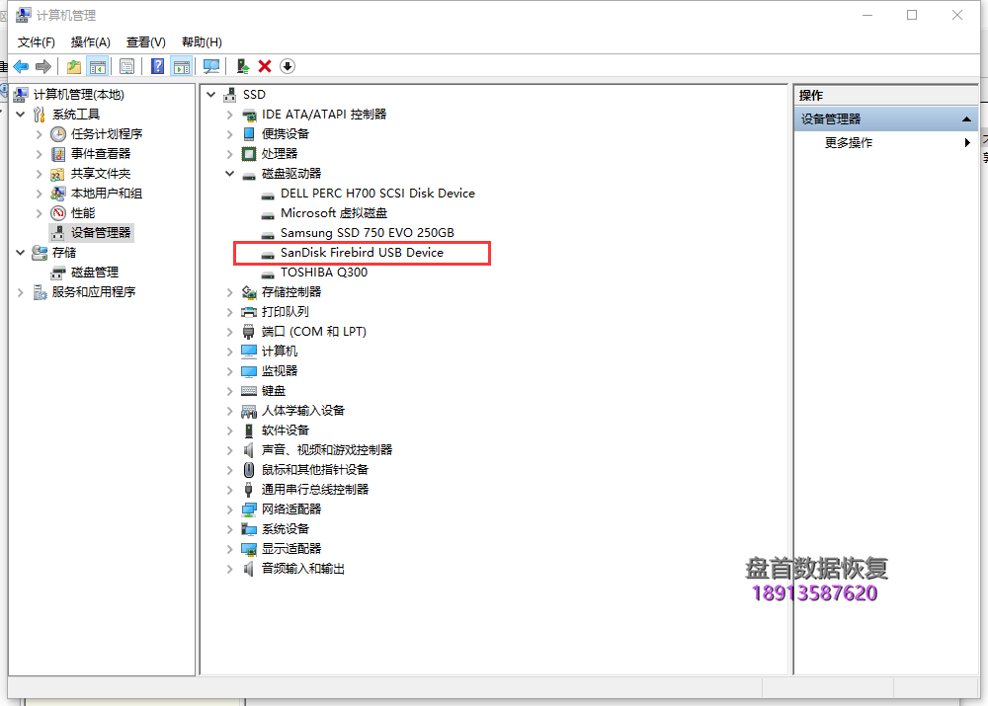Select 性能 in the left tree
The width and height of the screenshot is (988, 706).
point(83,213)
